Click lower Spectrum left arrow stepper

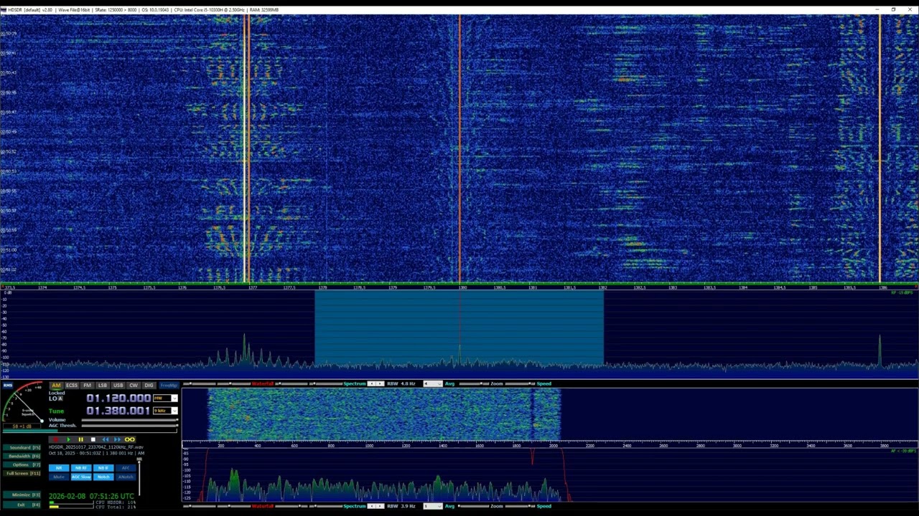pos(371,507)
